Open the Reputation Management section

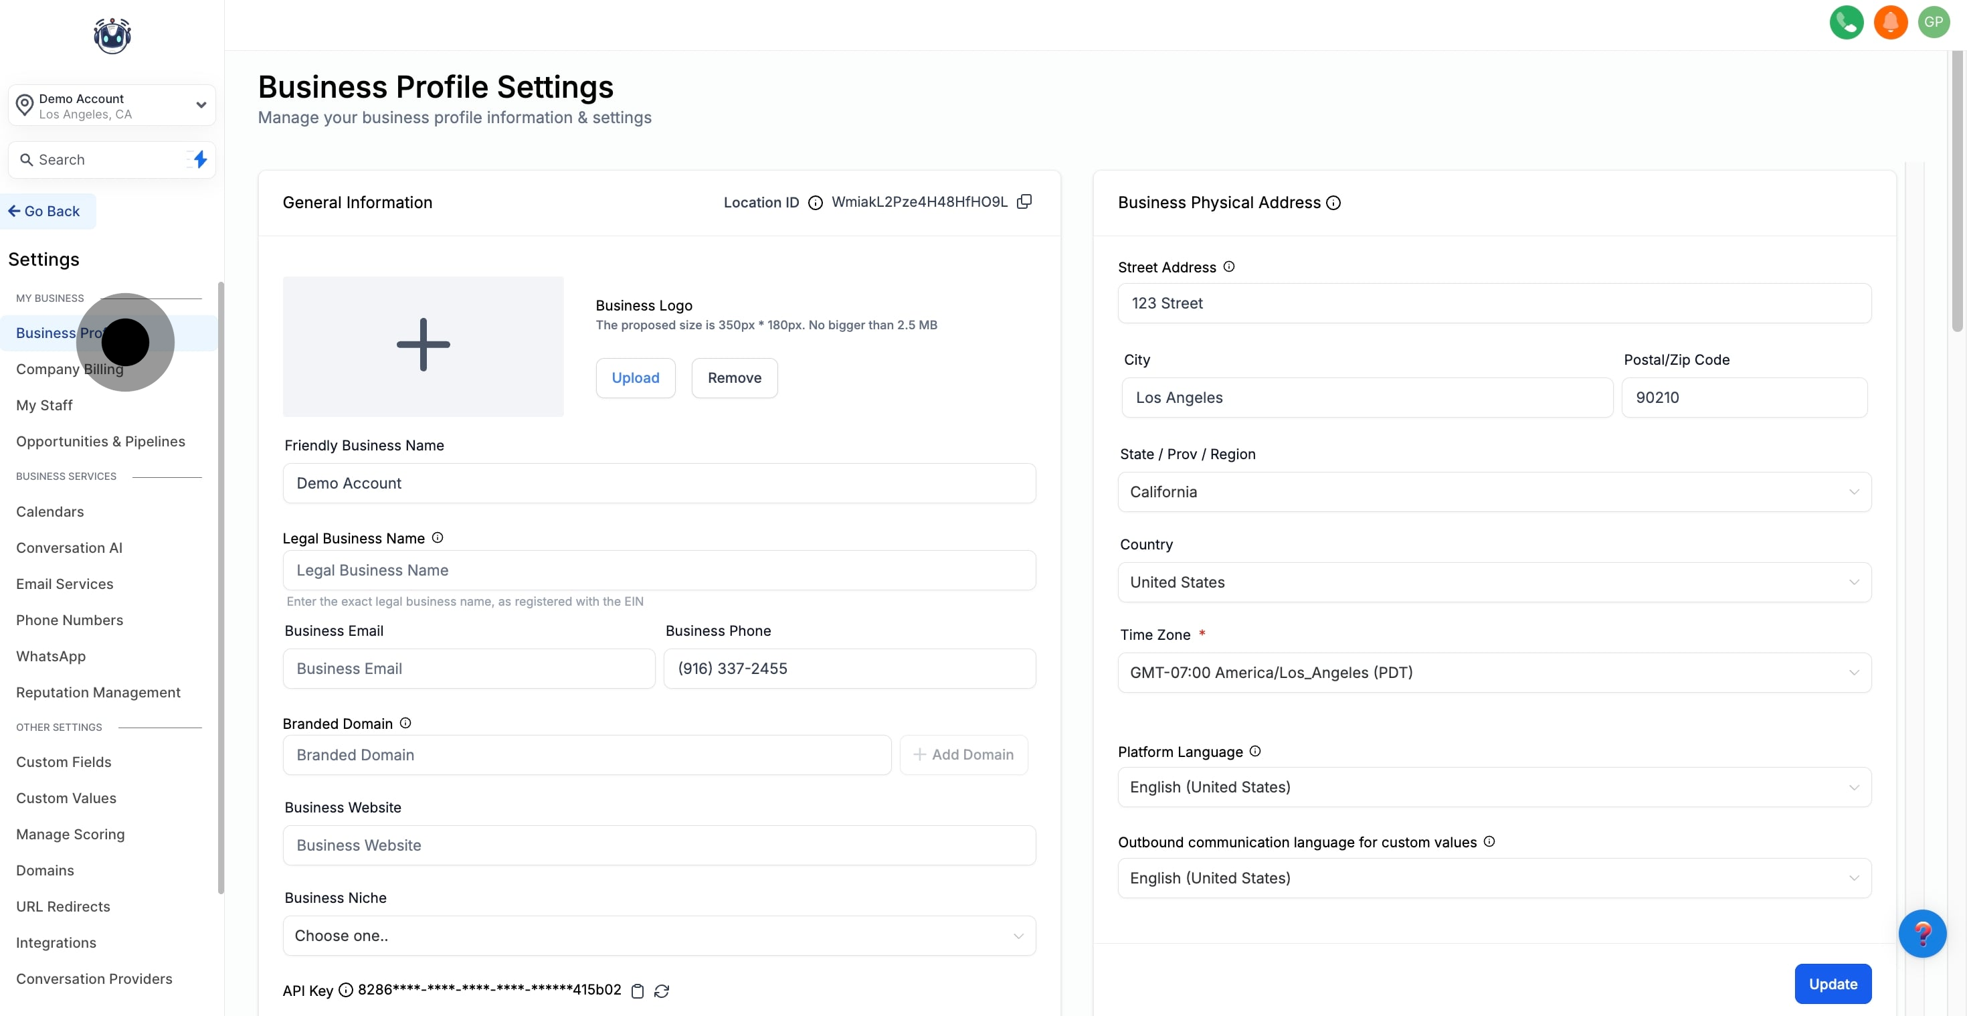pyautogui.click(x=98, y=692)
